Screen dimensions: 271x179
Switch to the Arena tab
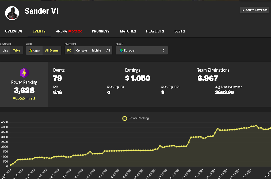[x=68, y=31]
